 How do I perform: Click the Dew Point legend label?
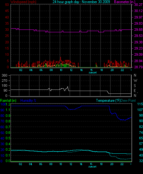pos(128,101)
